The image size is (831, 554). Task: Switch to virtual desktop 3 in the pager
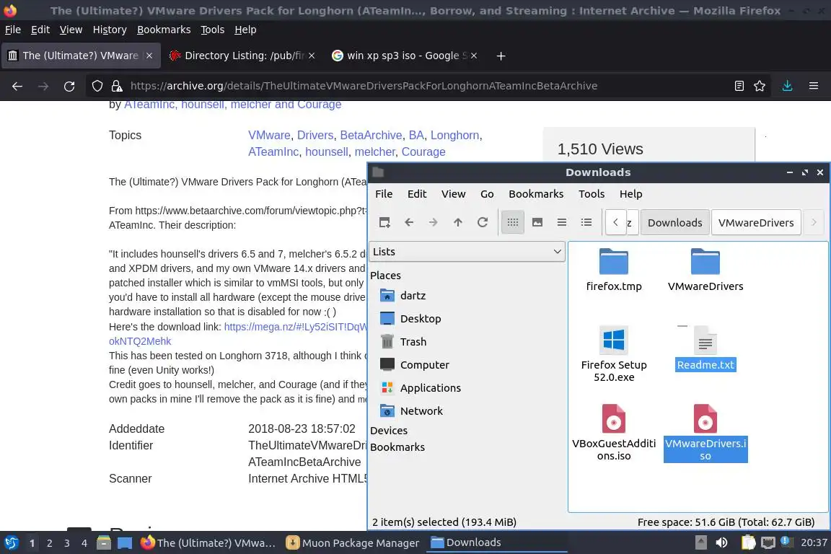tap(67, 543)
